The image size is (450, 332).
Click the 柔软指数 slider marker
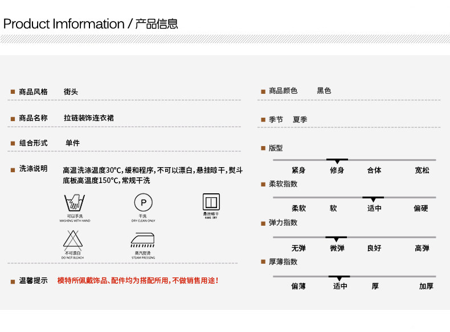[x=373, y=199]
